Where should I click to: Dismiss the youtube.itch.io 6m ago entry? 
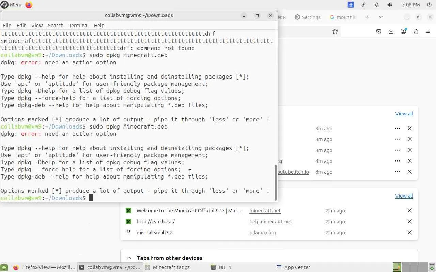[x=410, y=172]
